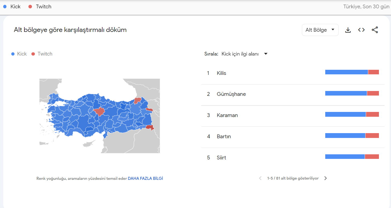Click the Siirt comparison bar

352,157
